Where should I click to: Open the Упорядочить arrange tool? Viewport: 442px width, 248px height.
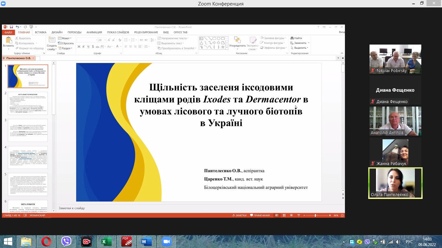pos(237,42)
